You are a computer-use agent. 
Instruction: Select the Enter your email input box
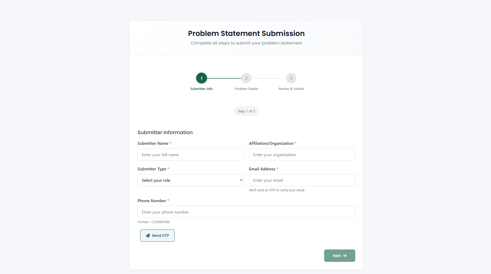[x=302, y=180]
